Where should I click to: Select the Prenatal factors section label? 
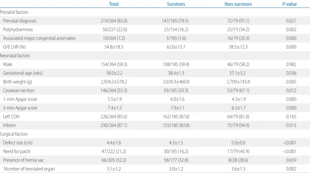(14, 12)
